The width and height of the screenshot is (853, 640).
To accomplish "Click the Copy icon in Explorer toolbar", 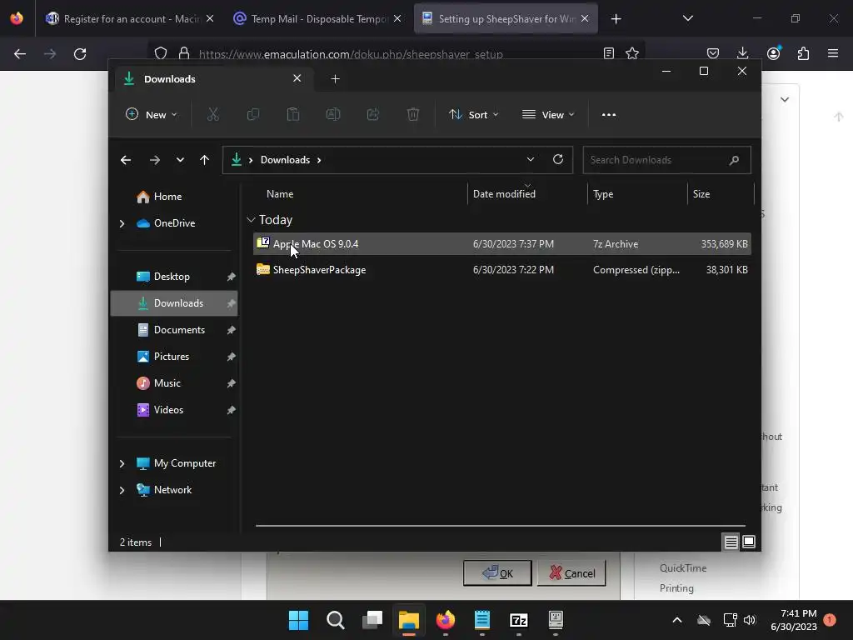I will point(253,114).
